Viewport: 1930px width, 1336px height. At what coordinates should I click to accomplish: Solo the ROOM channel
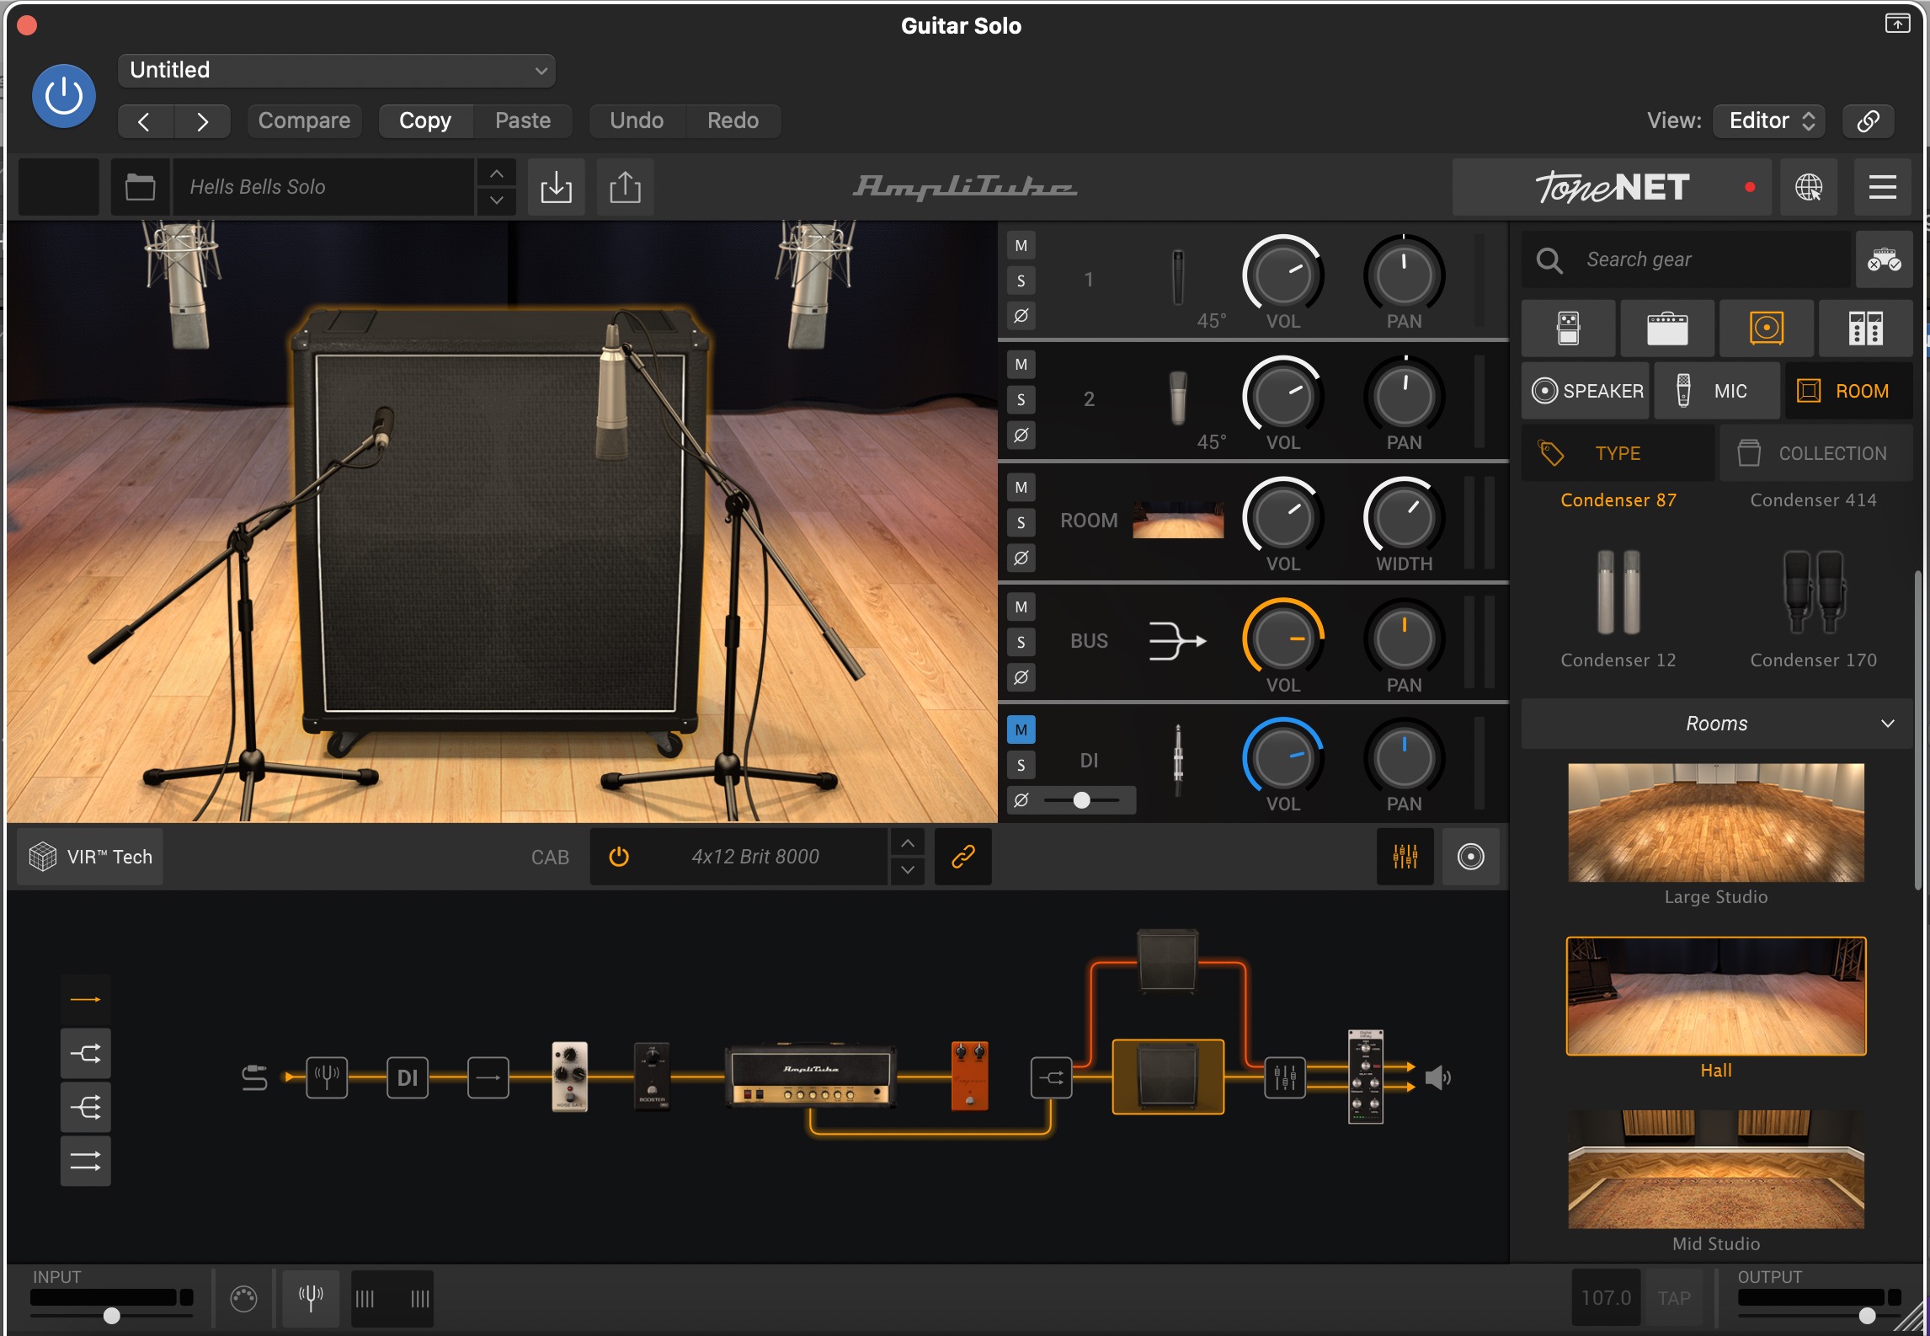point(1021,522)
